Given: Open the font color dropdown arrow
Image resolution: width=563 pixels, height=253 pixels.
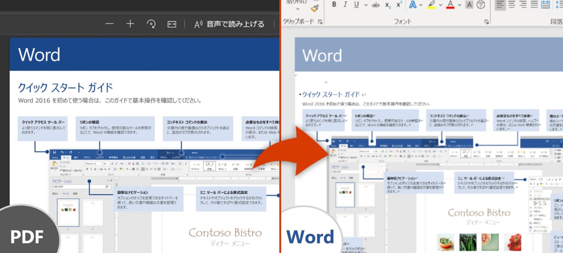Looking at the screenshot, I should coord(459,5).
